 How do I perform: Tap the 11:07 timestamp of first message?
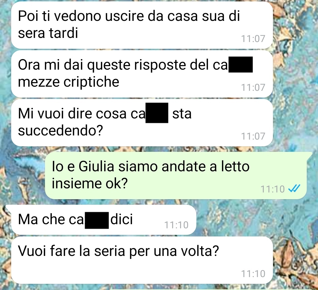tap(253, 39)
